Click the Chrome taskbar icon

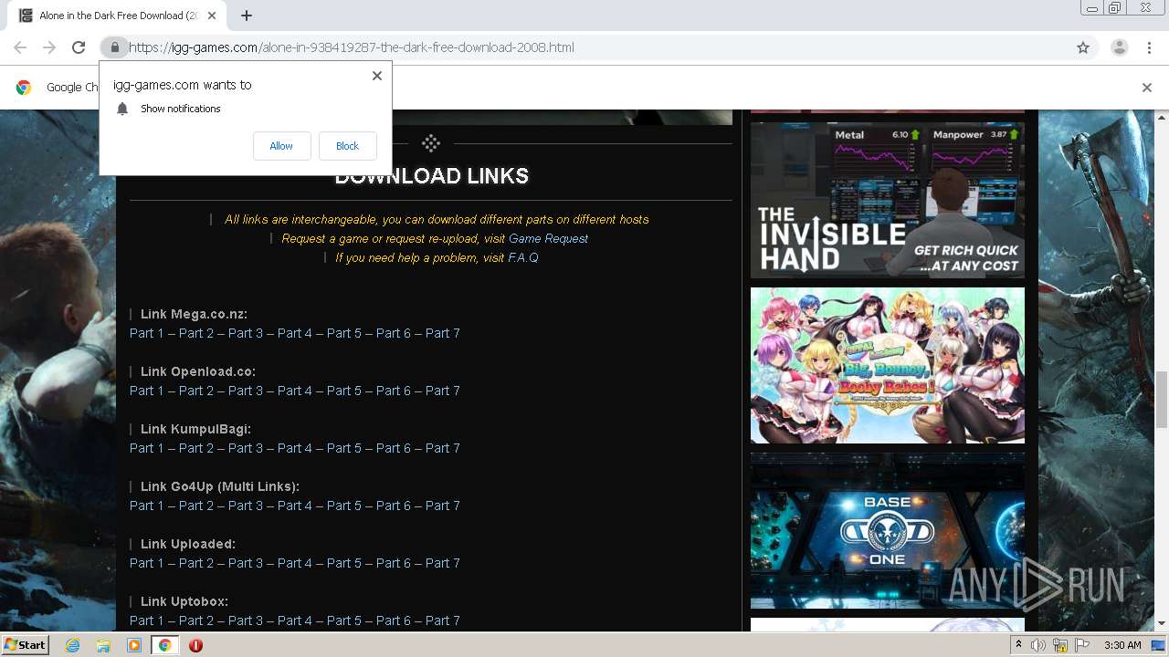(164, 645)
